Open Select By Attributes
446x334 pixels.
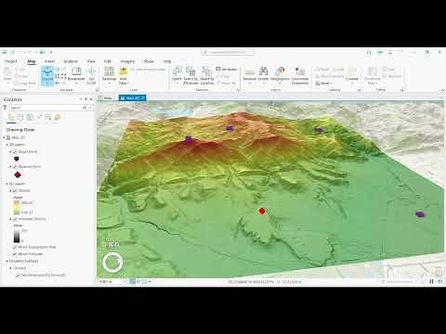[x=190, y=75]
